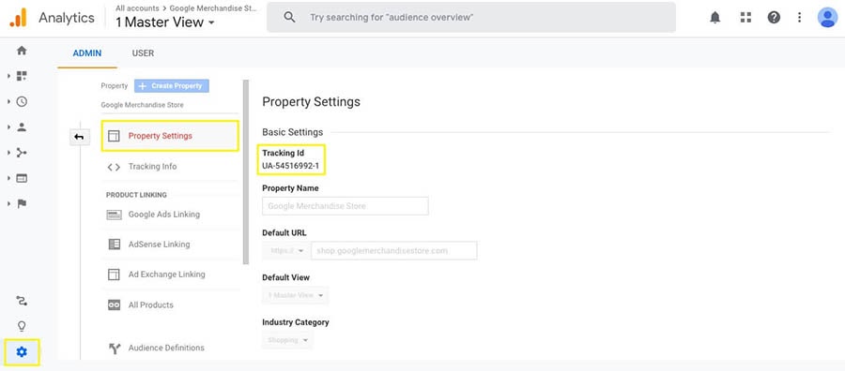Select Property Settings menu item
The height and width of the screenshot is (371, 845).
tap(170, 136)
